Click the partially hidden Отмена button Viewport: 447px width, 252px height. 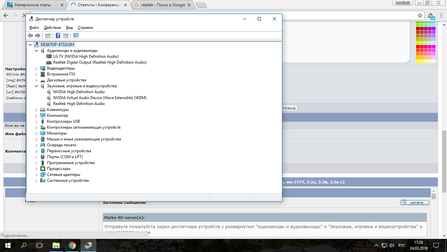pyautogui.click(x=290, y=108)
